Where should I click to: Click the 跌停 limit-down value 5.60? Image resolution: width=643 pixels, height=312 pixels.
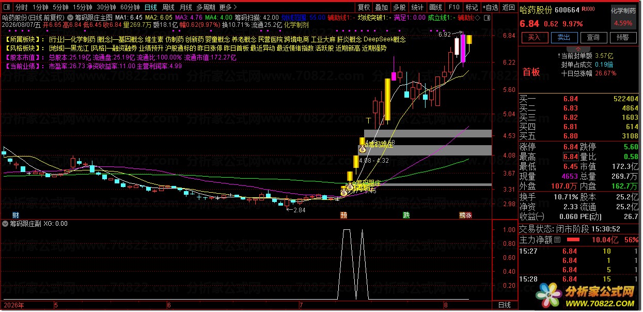coord(630,147)
